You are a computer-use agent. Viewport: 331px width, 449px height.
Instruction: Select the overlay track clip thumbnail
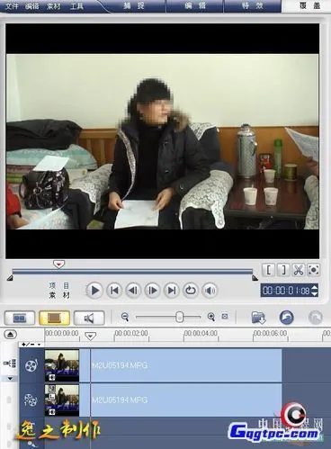point(62,400)
